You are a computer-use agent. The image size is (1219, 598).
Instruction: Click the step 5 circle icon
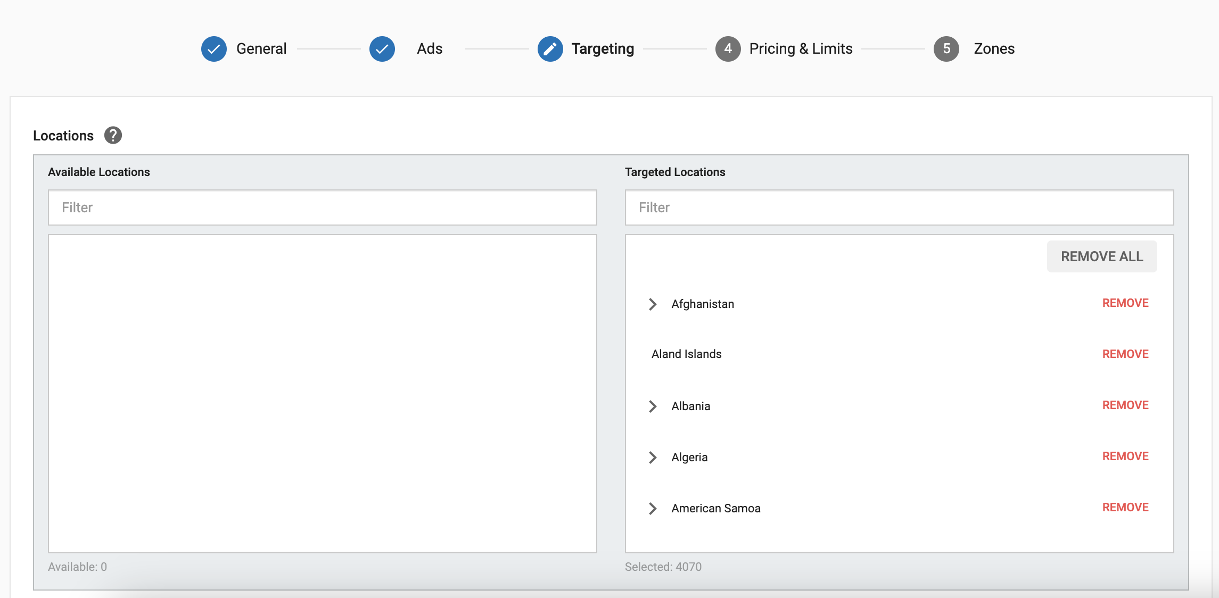(x=946, y=49)
